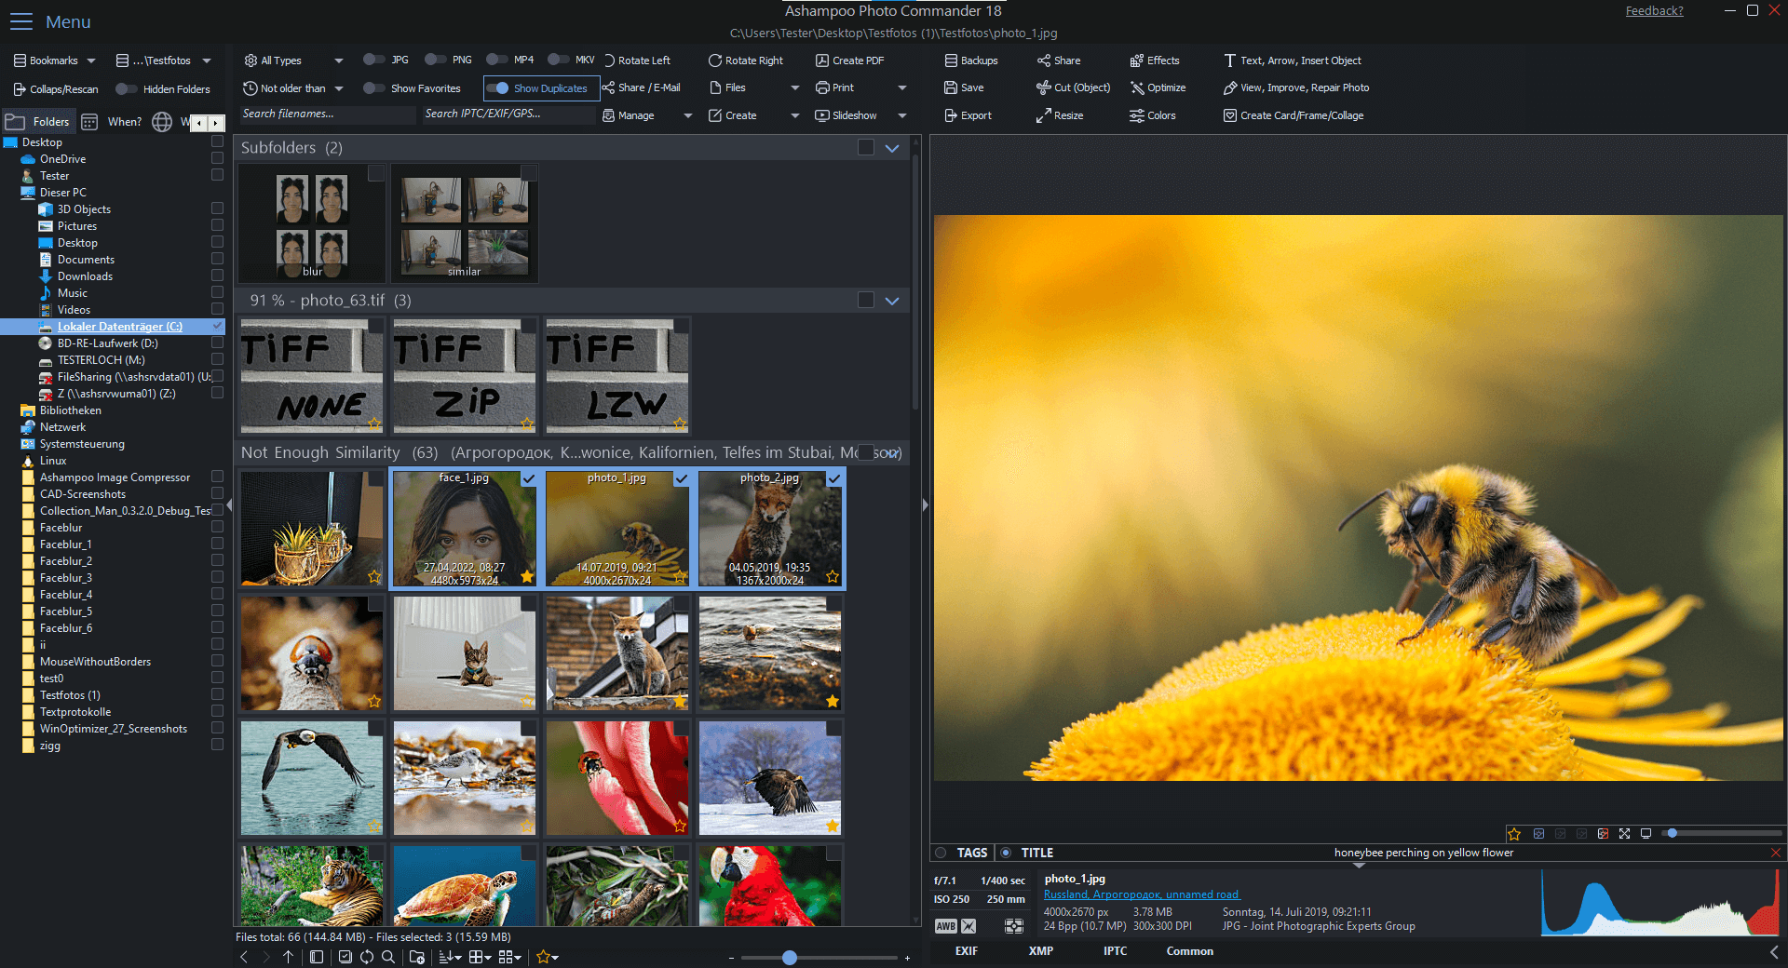Disable the Show Duplicates toggle
Screen dimensions: 1788x968
[496, 87]
